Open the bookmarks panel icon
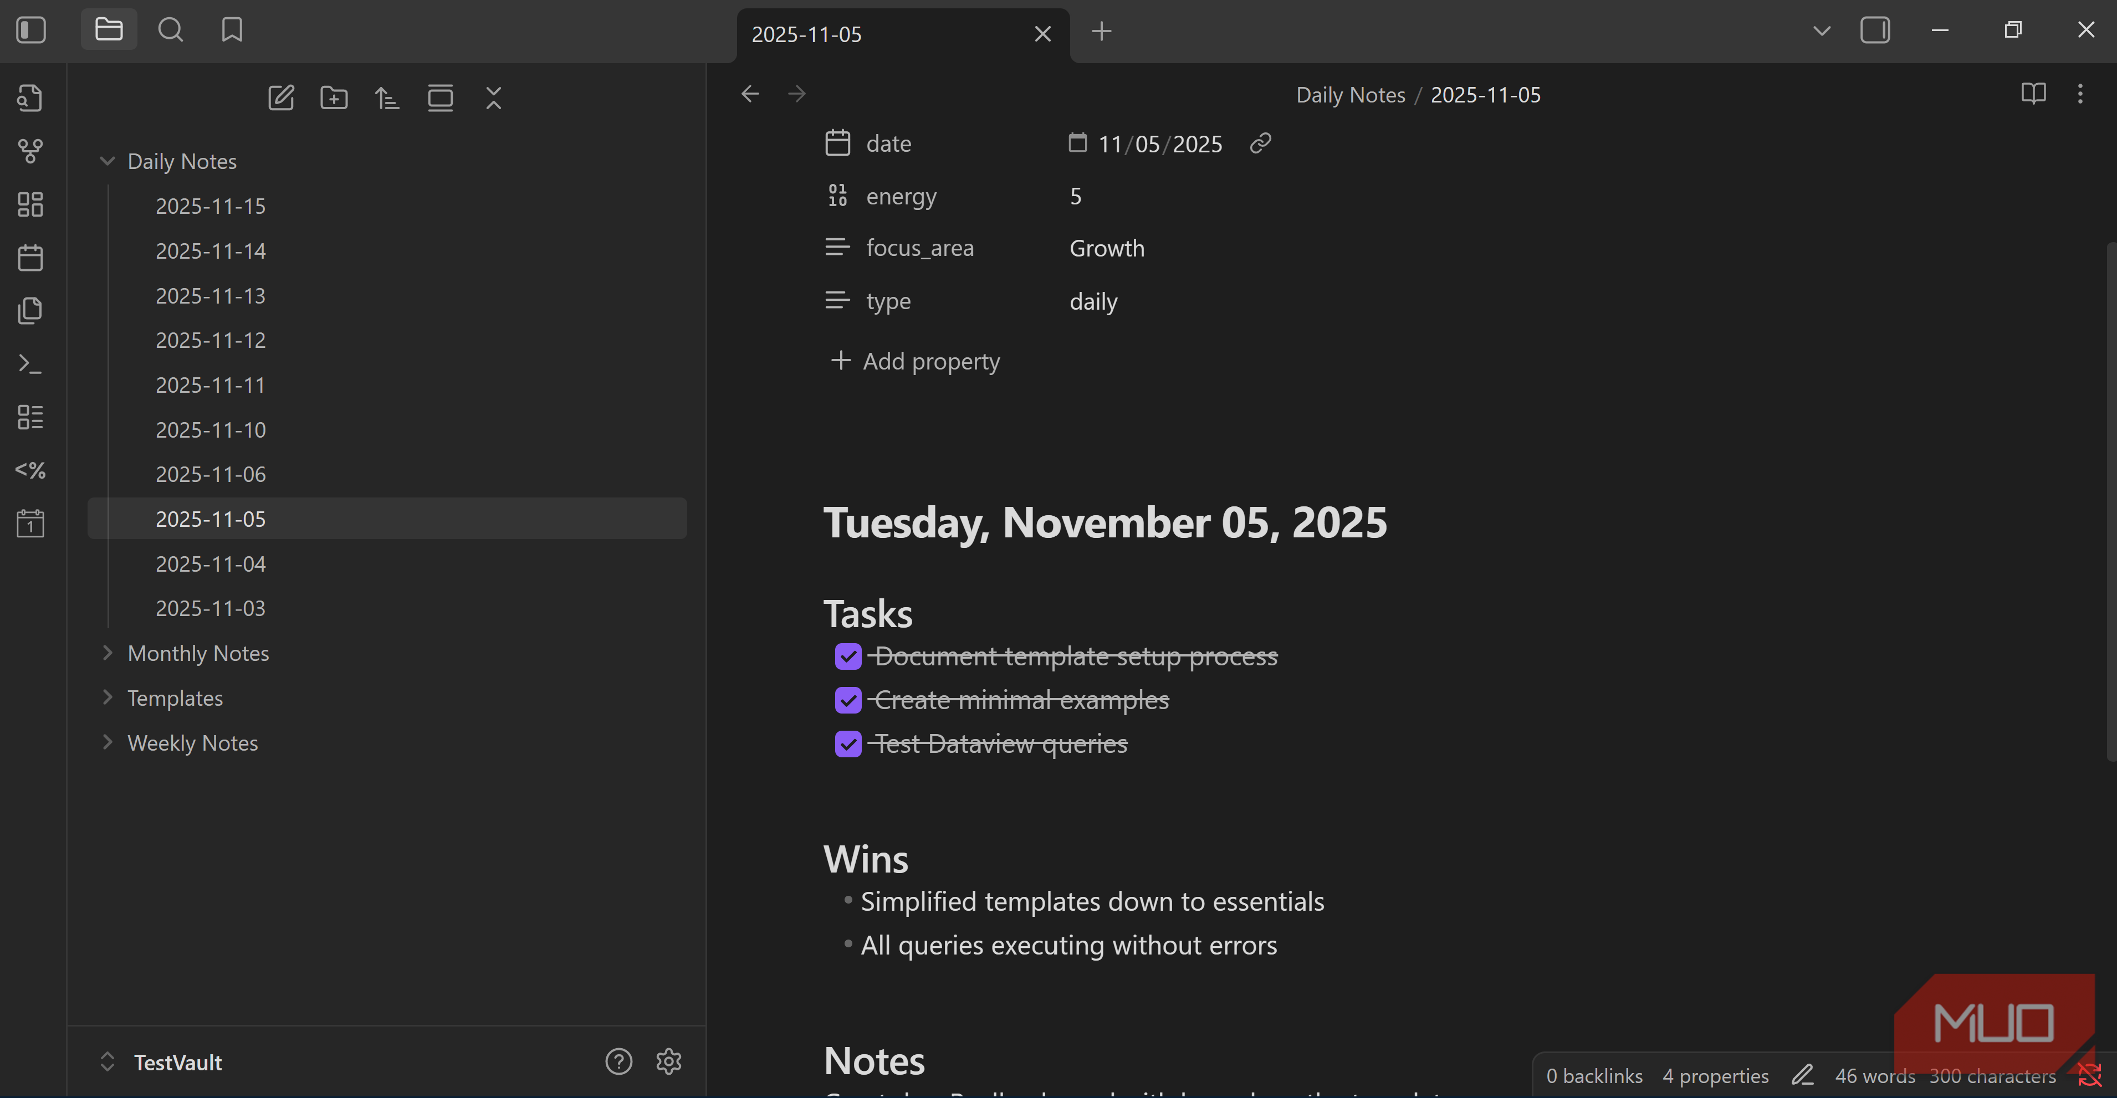Viewport: 2117px width, 1098px height. click(x=232, y=30)
